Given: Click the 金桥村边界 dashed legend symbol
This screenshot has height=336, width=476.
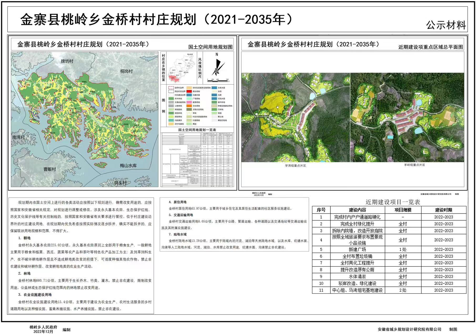Looking at the screenshot, I should click(x=171, y=88).
